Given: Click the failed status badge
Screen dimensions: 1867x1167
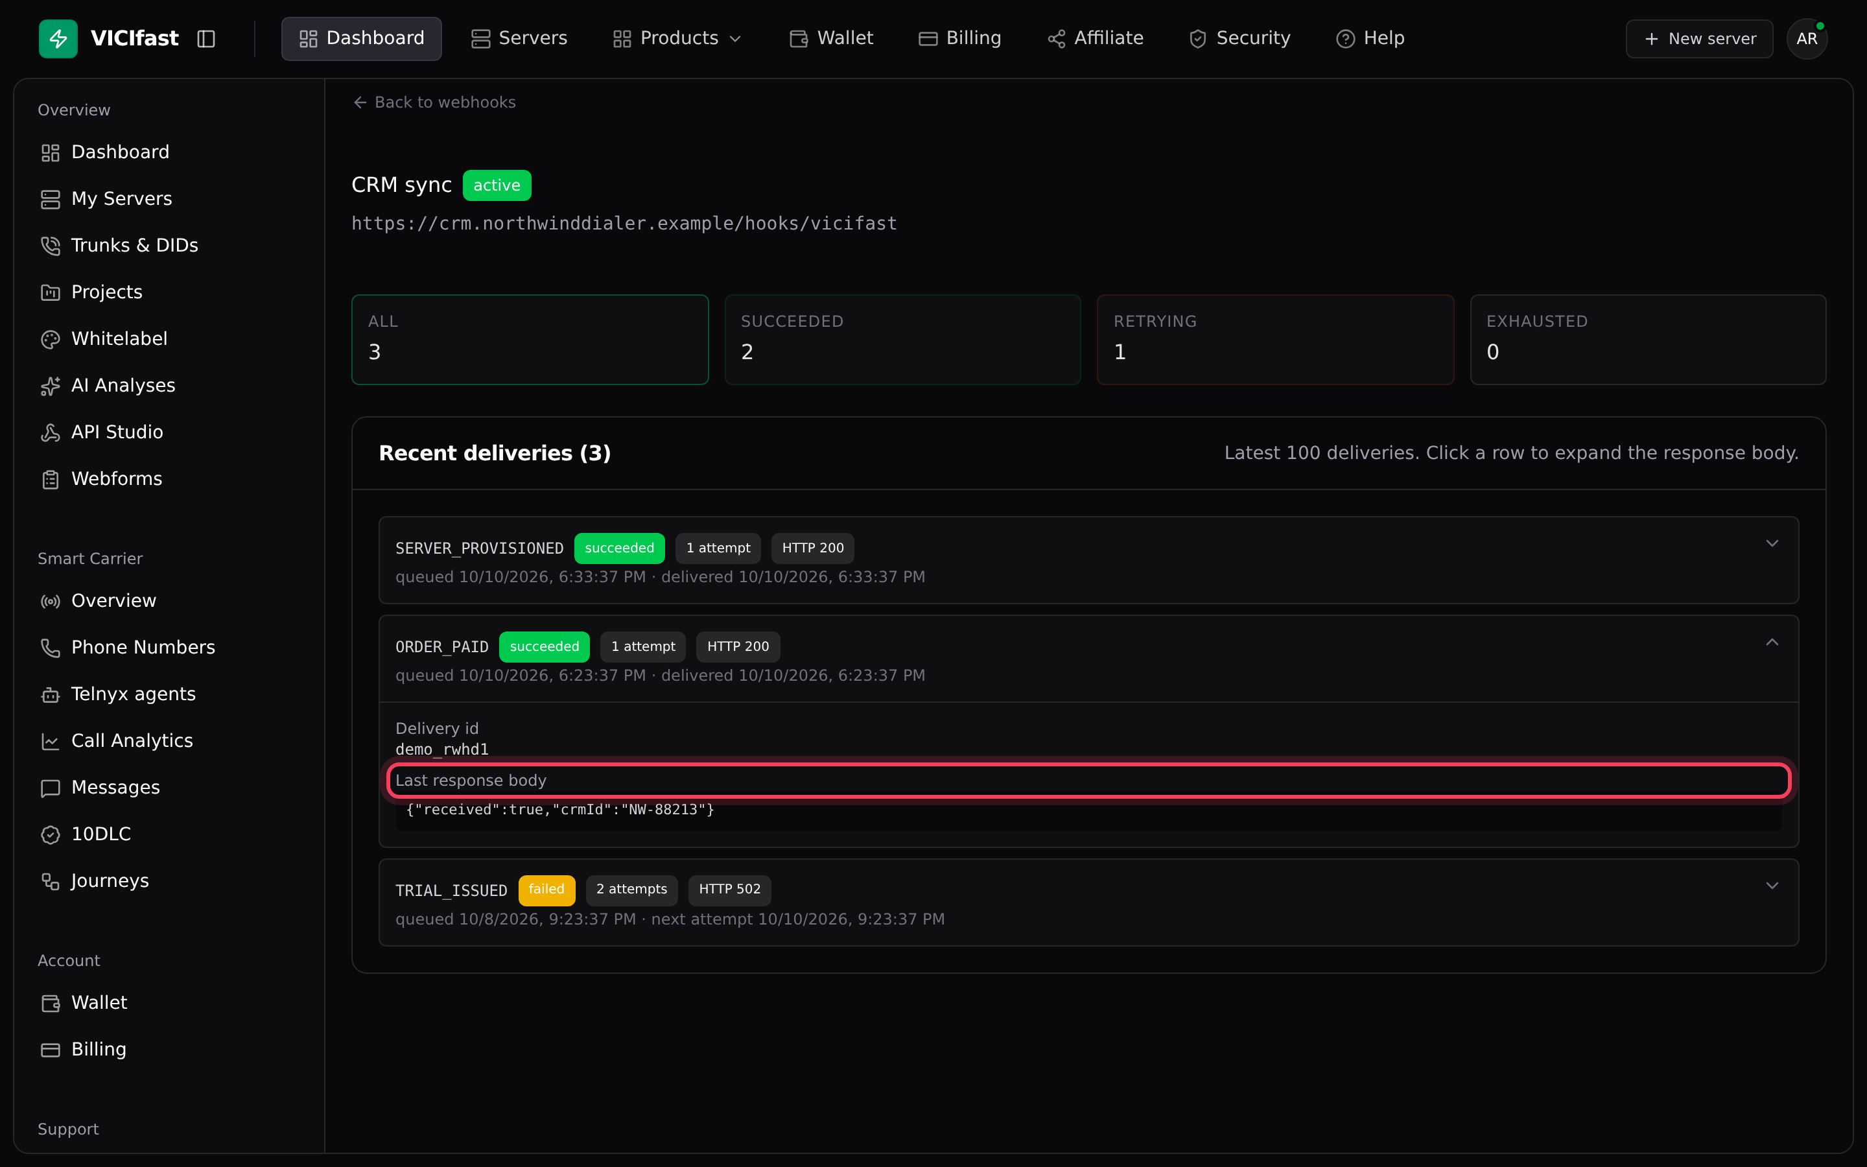Looking at the screenshot, I should [546, 889].
